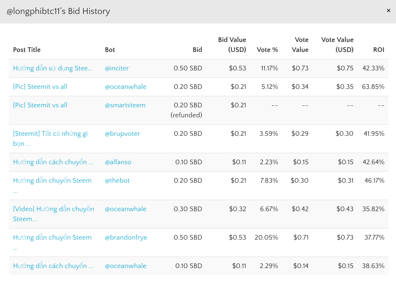This screenshot has width=396, height=292.
Task: Visit the @thebot bot profile
Action: 117,180
